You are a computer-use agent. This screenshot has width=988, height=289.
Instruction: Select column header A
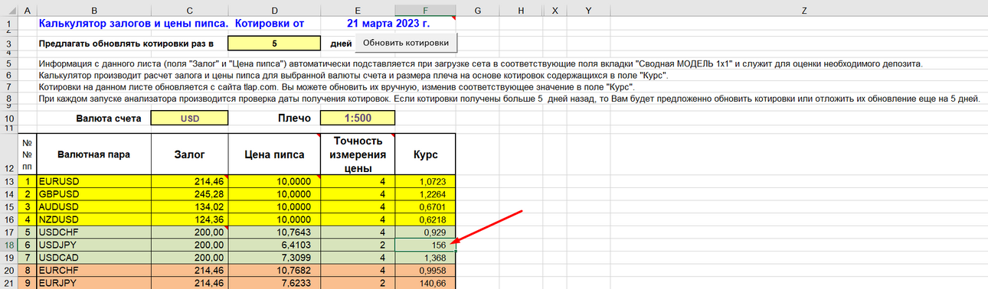point(27,10)
